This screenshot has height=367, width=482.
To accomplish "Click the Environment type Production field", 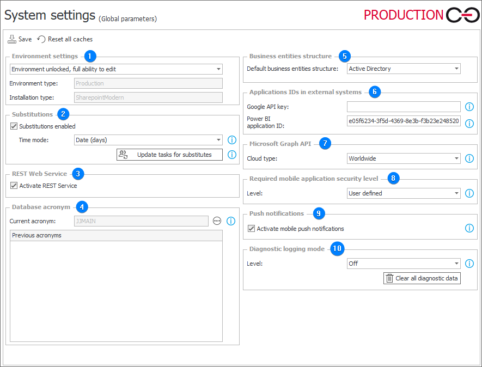I will tap(148, 83).
